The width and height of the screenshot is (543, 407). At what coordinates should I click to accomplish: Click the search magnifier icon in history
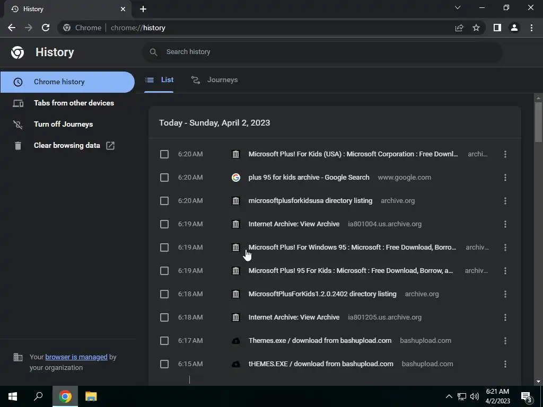(153, 52)
